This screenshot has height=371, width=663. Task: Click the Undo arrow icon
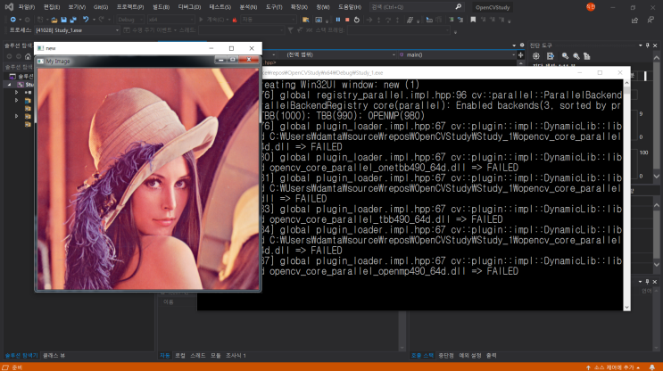[x=86, y=20]
